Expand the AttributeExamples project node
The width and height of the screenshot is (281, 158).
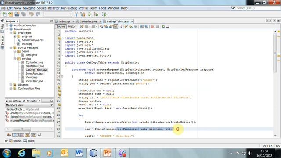click(x=7, y=25)
